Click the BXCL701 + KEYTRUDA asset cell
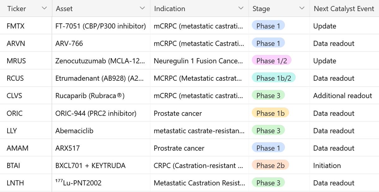Screen dimensions: 379x192 click(x=101, y=165)
